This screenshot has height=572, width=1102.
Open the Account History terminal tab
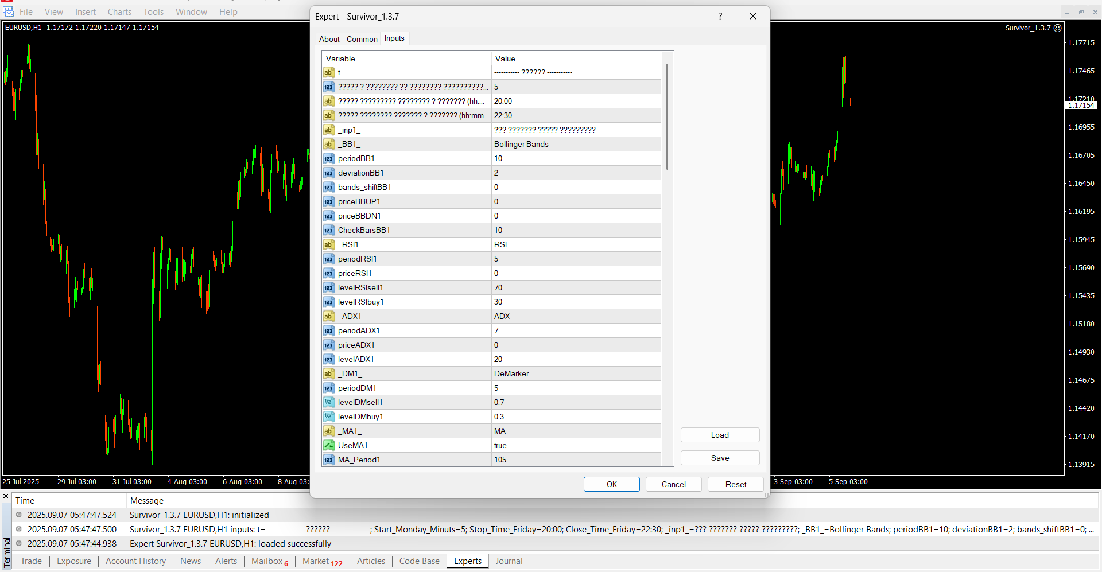tap(135, 561)
